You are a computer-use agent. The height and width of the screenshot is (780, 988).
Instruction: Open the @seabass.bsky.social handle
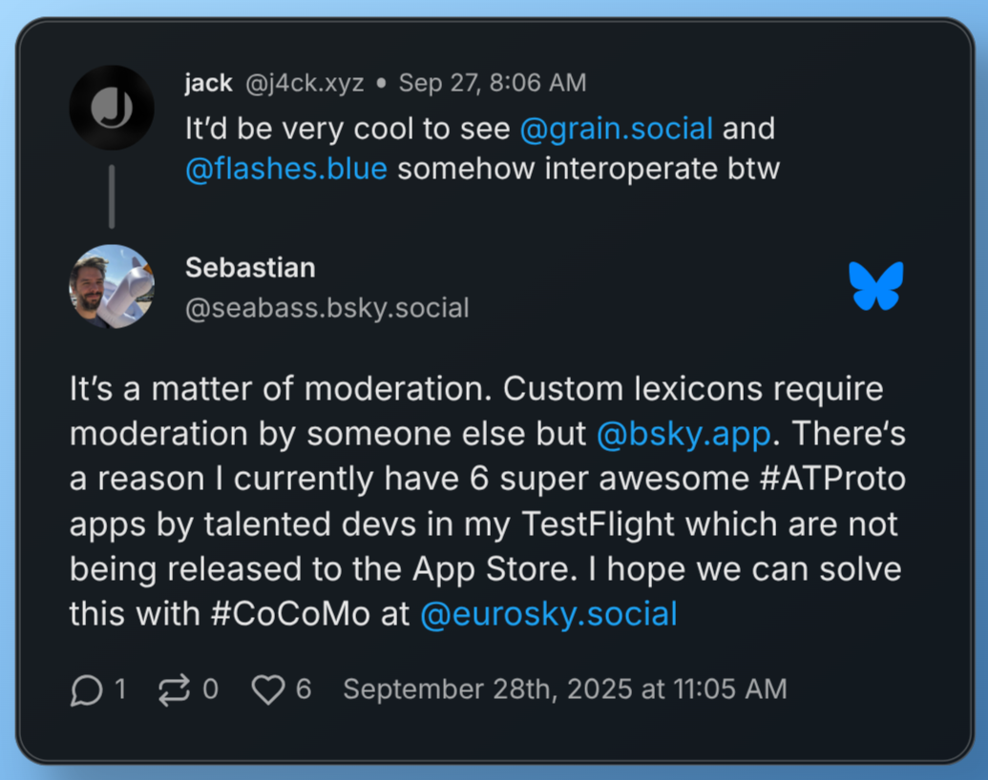326,308
